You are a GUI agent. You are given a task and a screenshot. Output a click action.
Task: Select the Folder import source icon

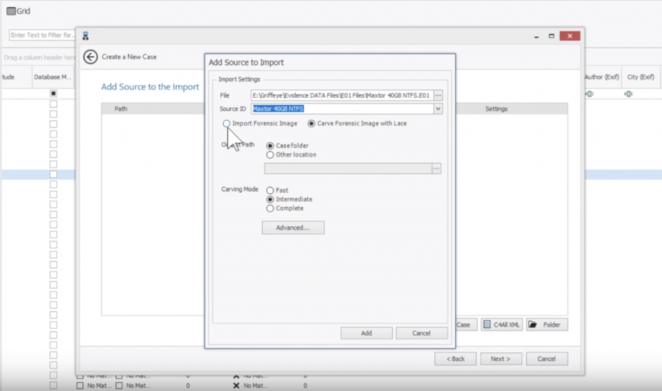[533, 324]
